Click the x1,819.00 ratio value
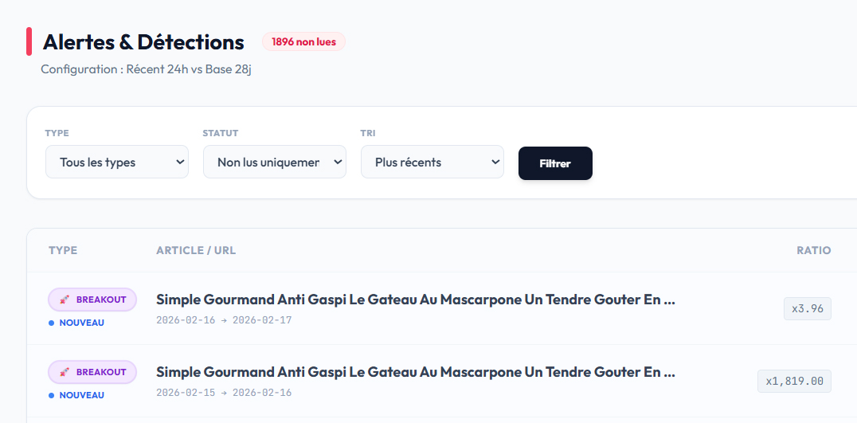857x423 pixels. [794, 381]
